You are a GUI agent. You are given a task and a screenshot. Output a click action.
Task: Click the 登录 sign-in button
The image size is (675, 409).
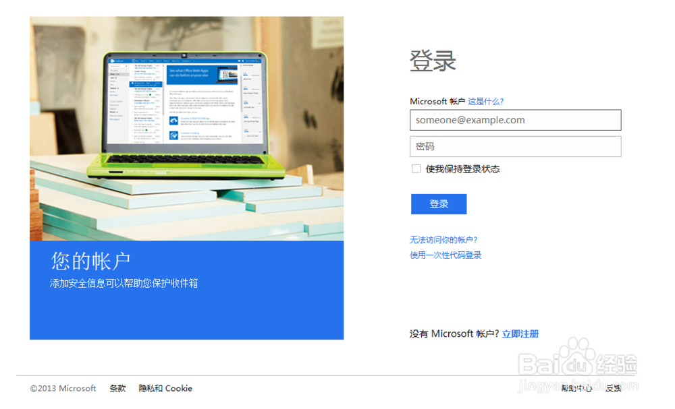[439, 204]
